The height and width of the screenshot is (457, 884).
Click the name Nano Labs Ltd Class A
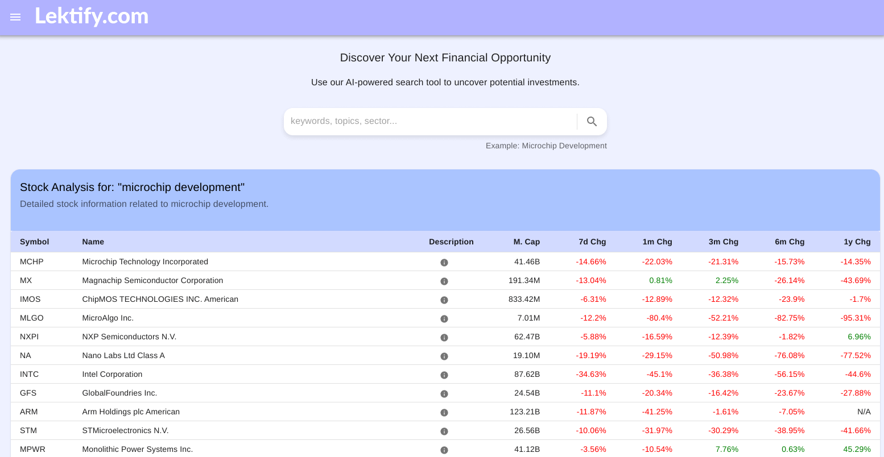pos(123,355)
